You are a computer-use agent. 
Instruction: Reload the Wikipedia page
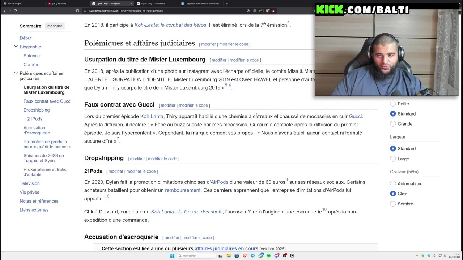coord(16,11)
